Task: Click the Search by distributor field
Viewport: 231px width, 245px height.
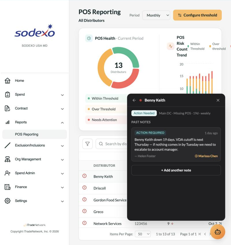Action: point(111,144)
